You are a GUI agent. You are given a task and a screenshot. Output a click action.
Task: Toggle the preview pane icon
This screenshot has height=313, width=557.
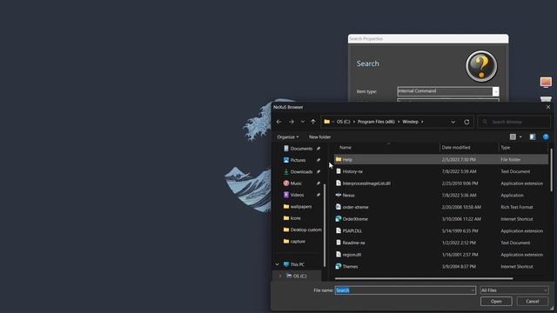pos(532,137)
